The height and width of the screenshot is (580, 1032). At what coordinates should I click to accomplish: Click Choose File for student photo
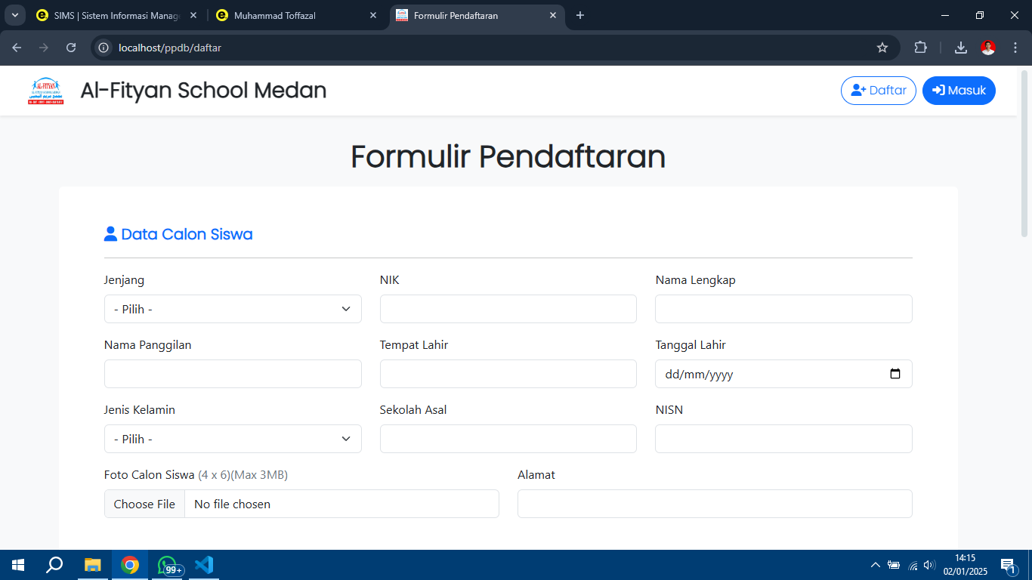click(144, 504)
